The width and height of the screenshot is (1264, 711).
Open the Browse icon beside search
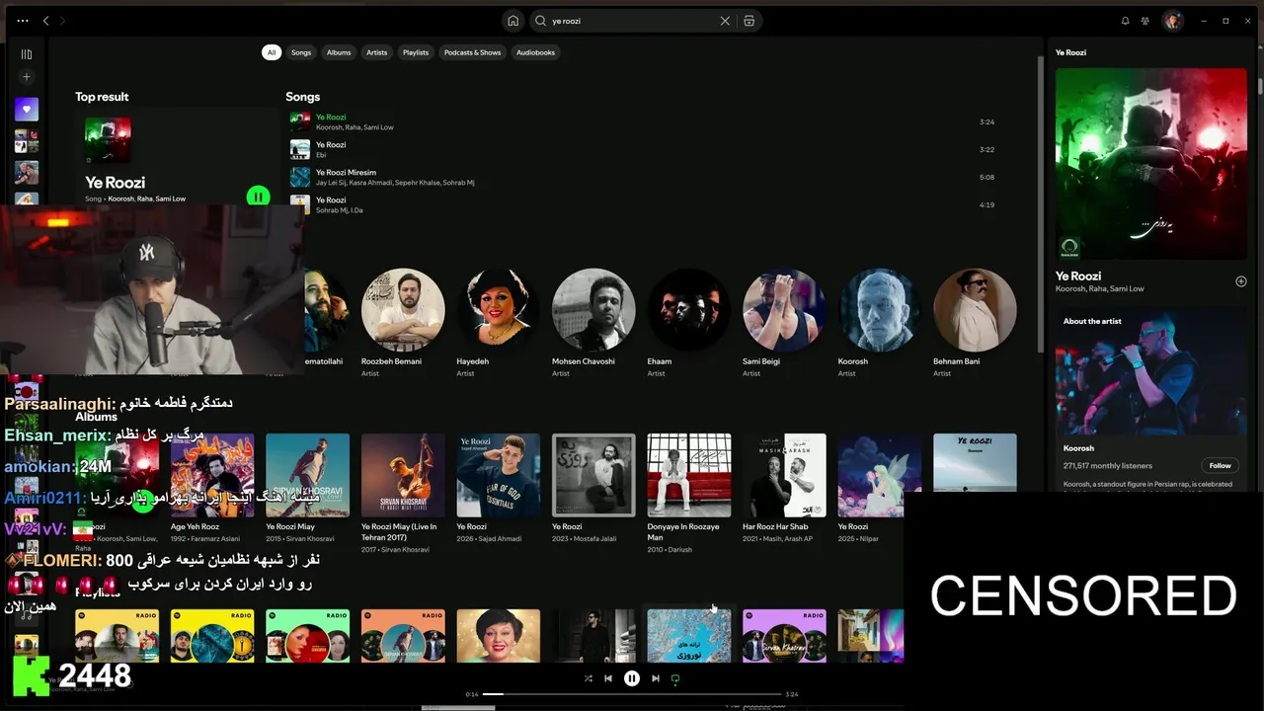coord(750,21)
